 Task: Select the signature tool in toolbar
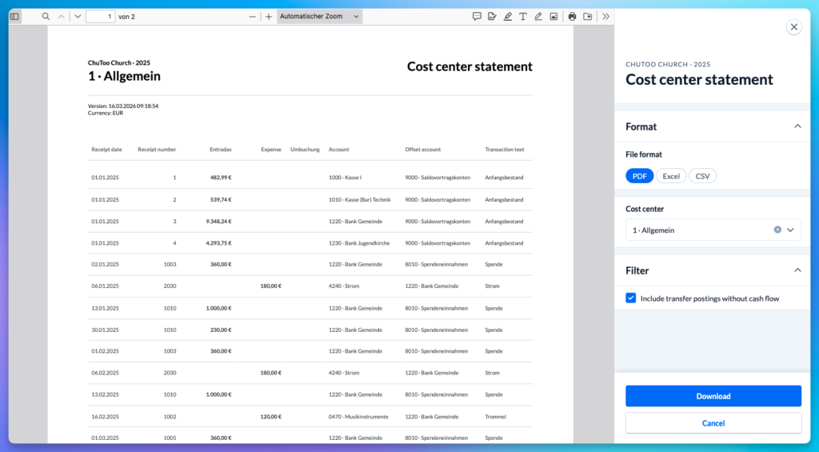(x=492, y=17)
